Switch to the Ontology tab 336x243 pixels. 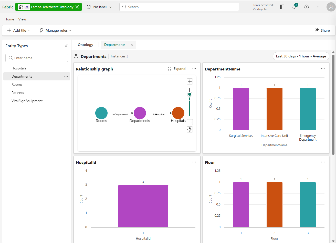(85, 45)
